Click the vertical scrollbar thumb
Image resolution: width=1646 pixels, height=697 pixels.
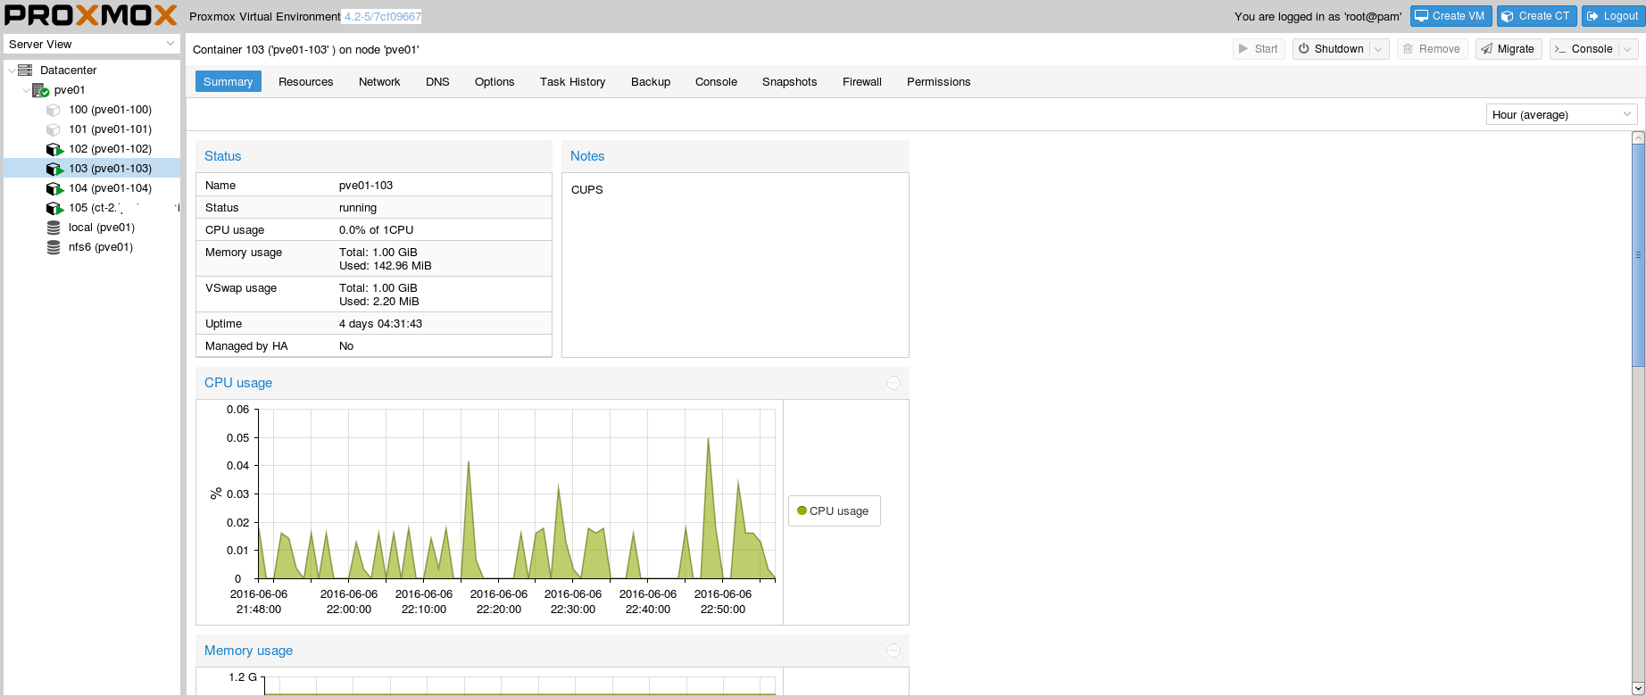[x=1638, y=254]
